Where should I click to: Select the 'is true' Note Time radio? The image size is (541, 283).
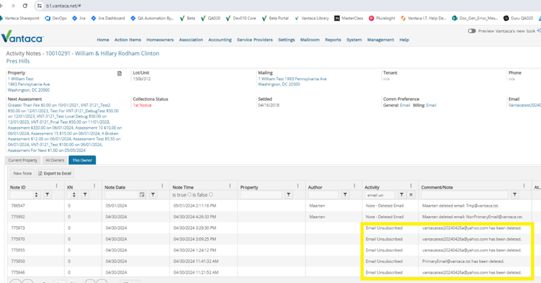tap(189, 195)
